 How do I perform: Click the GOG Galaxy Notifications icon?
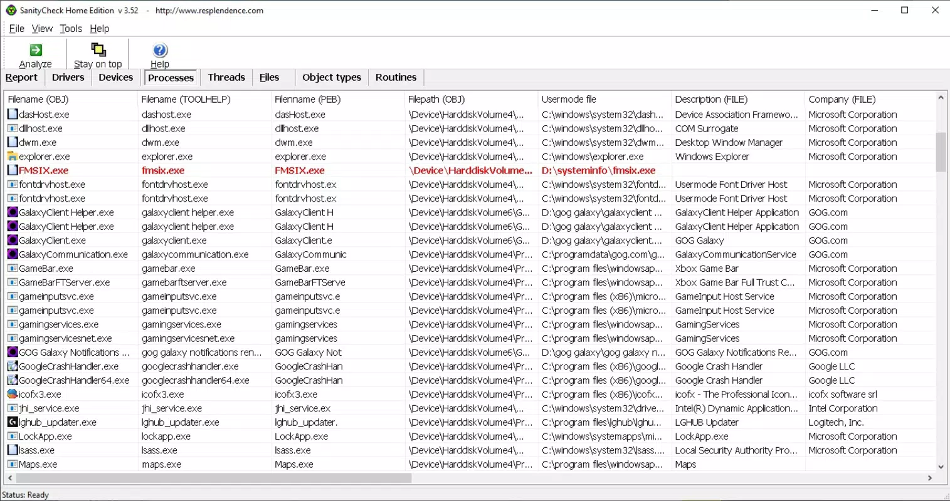pos(13,352)
